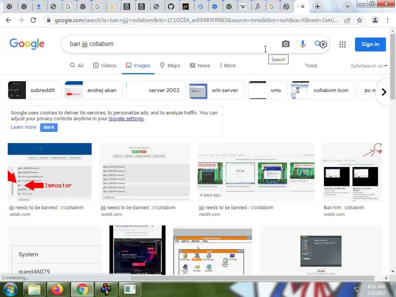Submit the search with the magnifier icon
Image resolution: width=396 pixels, height=297 pixels.
[x=317, y=44]
